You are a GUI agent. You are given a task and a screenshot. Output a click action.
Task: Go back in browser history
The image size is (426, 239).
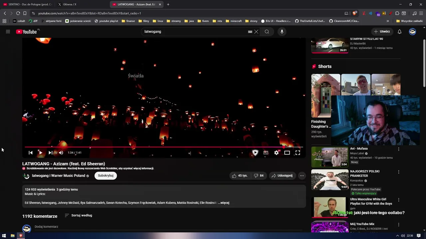5,13
